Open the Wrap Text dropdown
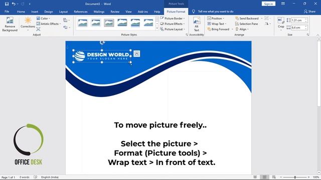This screenshot has width=321, height=180. pyautogui.click(x=217, y=24)
